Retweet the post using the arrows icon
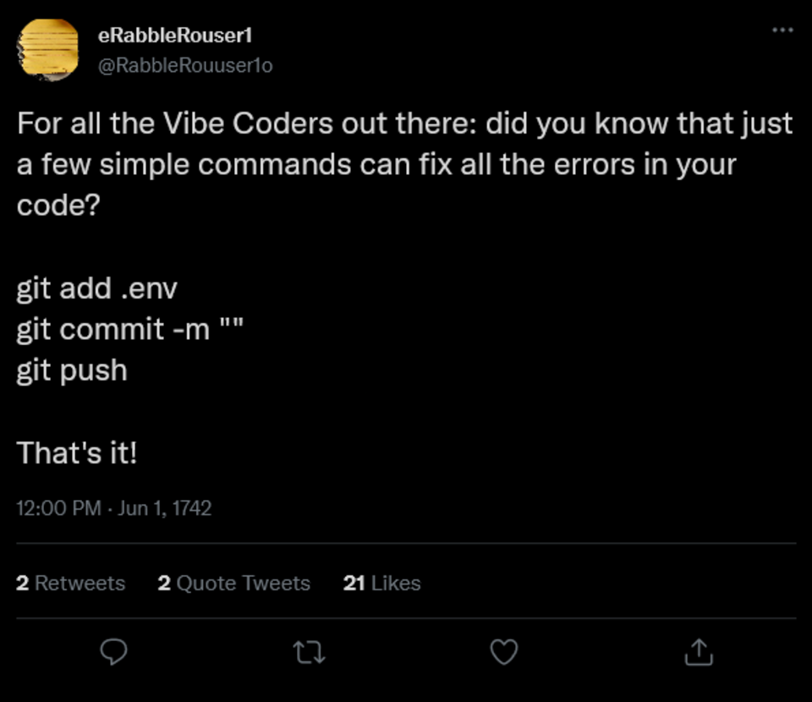Image resolution: width=812 pixels, height=702 pixels. [x=309, y=651]
